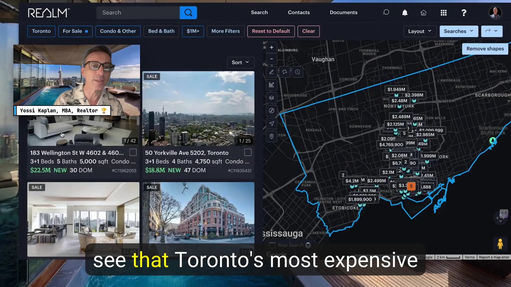Open the map layers tool
The height and width of the screenshot is (287, 511).
pyautogui.click(x=271, y=98)
